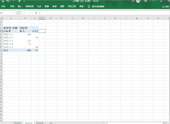The width and height of the screenshot is (170, 124).
Task: Click the Save icon in quick access toolbar
Action: (x=3, y=1)
